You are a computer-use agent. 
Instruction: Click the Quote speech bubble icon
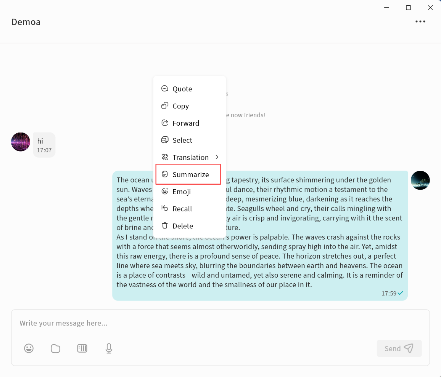(165, 89)
